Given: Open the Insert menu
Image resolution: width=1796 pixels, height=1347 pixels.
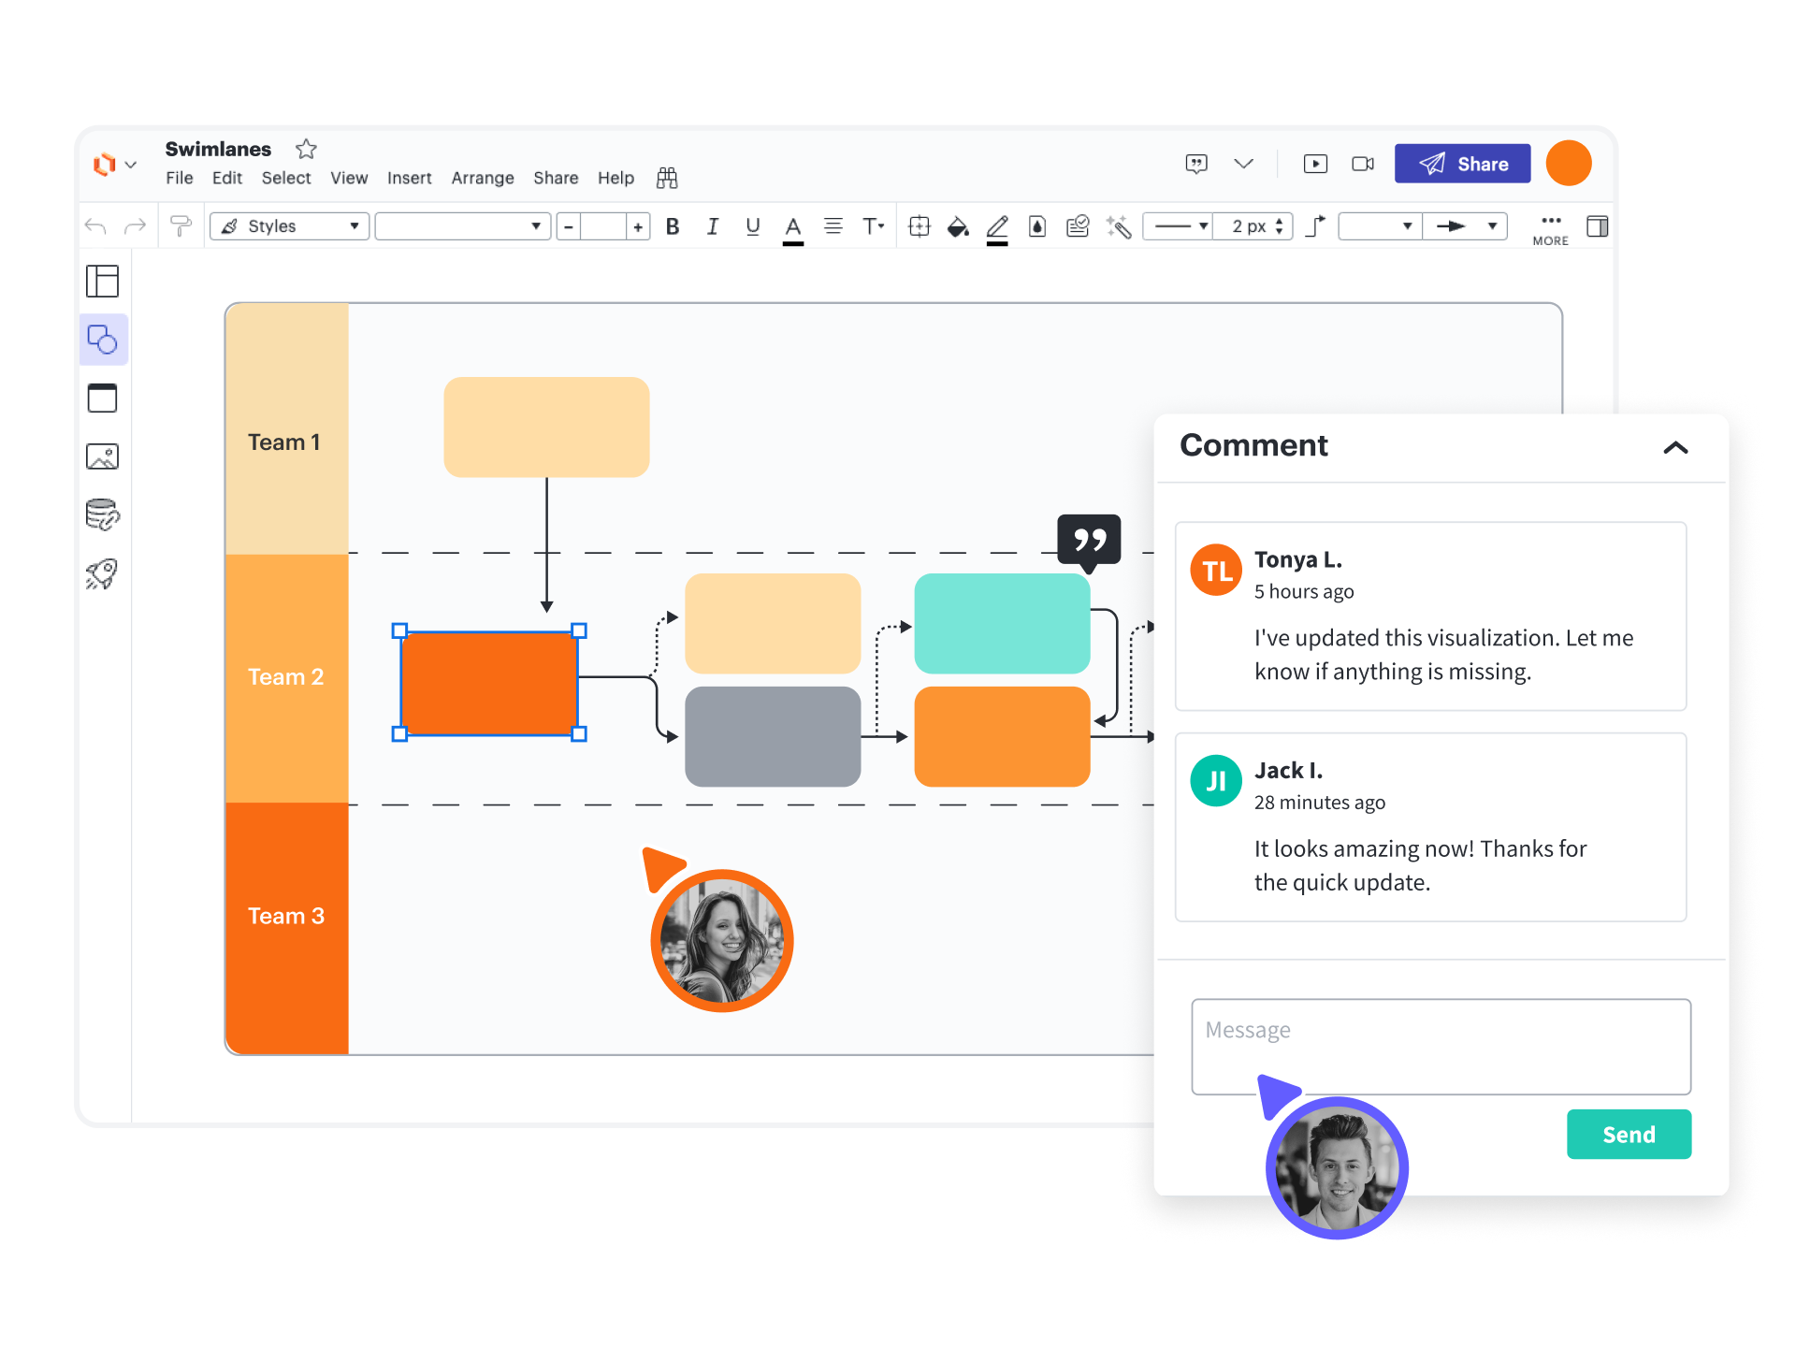Looking at the screenshot, I should click(x=409, y=178).
